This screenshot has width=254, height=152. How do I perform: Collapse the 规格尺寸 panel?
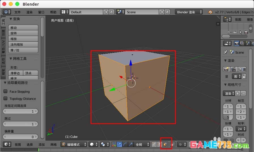[225, 85]
